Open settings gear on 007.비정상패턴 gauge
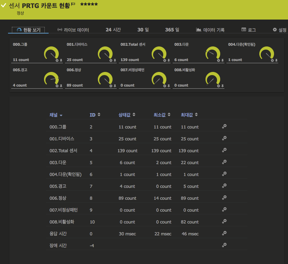 coord(165,86)
